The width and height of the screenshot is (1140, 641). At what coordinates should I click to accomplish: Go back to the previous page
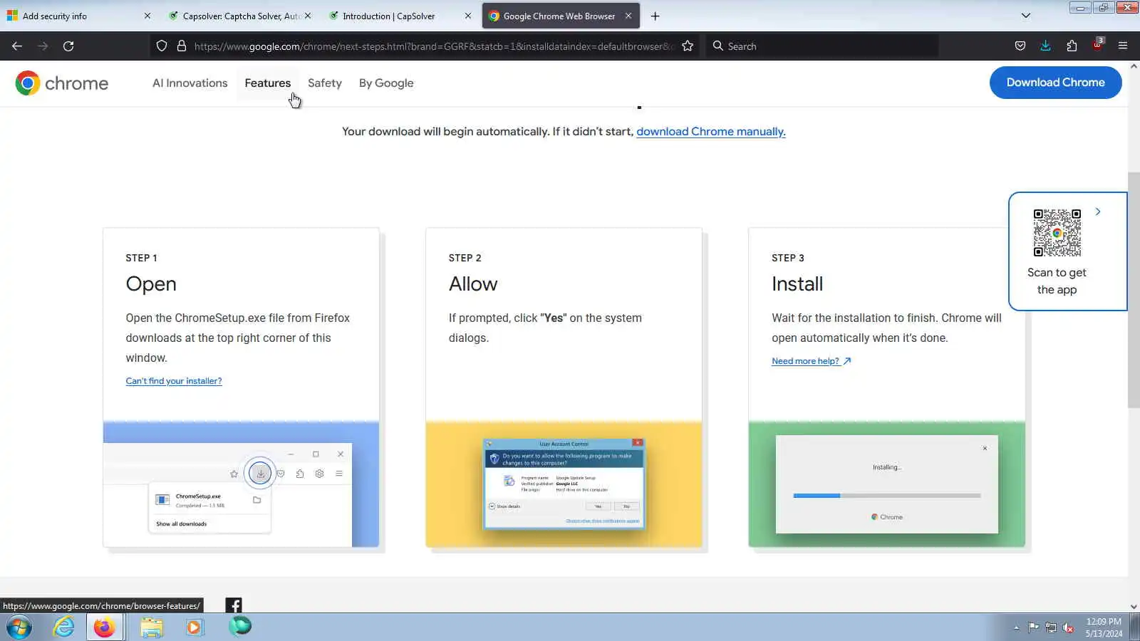pyautogui.click(x=17, y=46)
